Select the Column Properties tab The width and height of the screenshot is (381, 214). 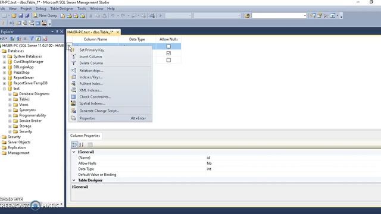click(85, 136)
